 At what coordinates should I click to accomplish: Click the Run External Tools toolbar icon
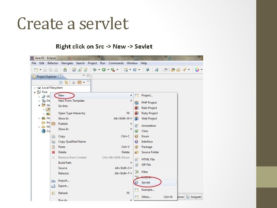click(x=113, y=70)
